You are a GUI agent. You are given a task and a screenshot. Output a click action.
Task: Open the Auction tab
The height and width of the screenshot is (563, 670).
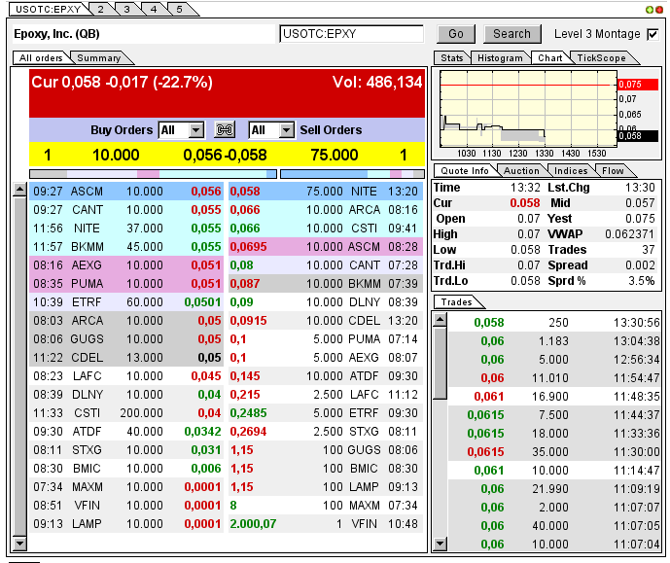click(x=521, y=171)
